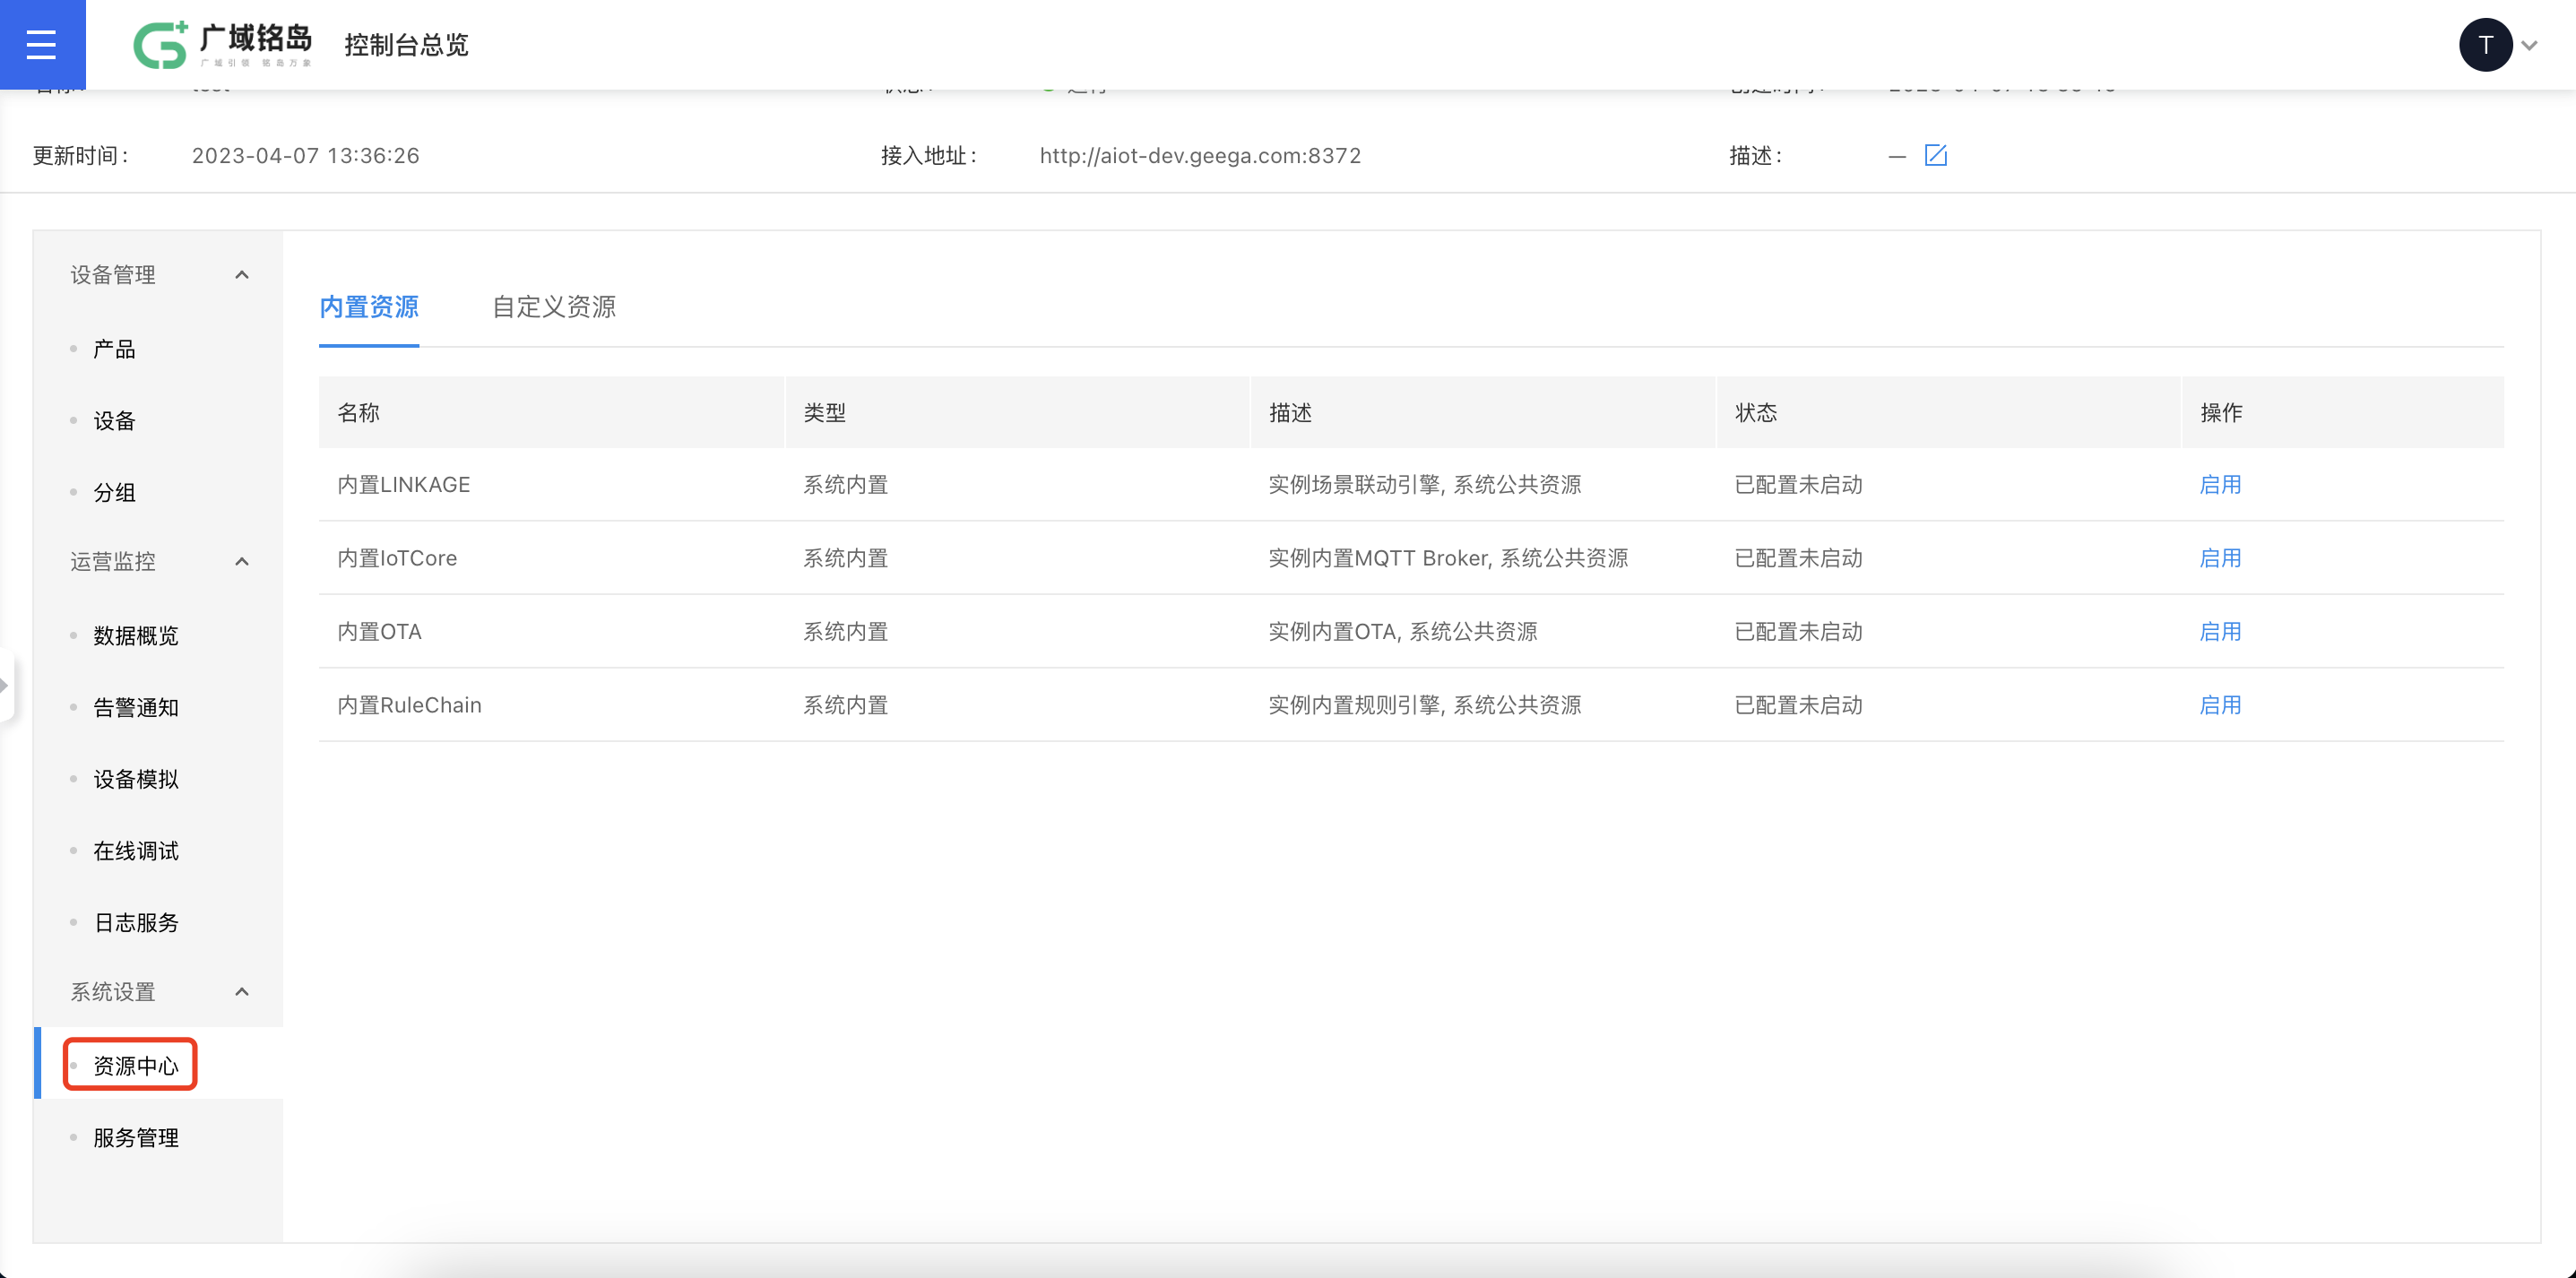Open the T user avatar

coord(2485,45)
